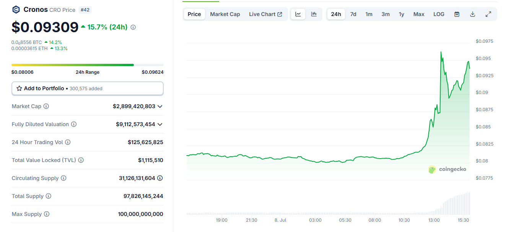Click the 24h Range progress bar
Image resolution: width=506 pixels, height=232 pixels.
click(x=88, y=65)
